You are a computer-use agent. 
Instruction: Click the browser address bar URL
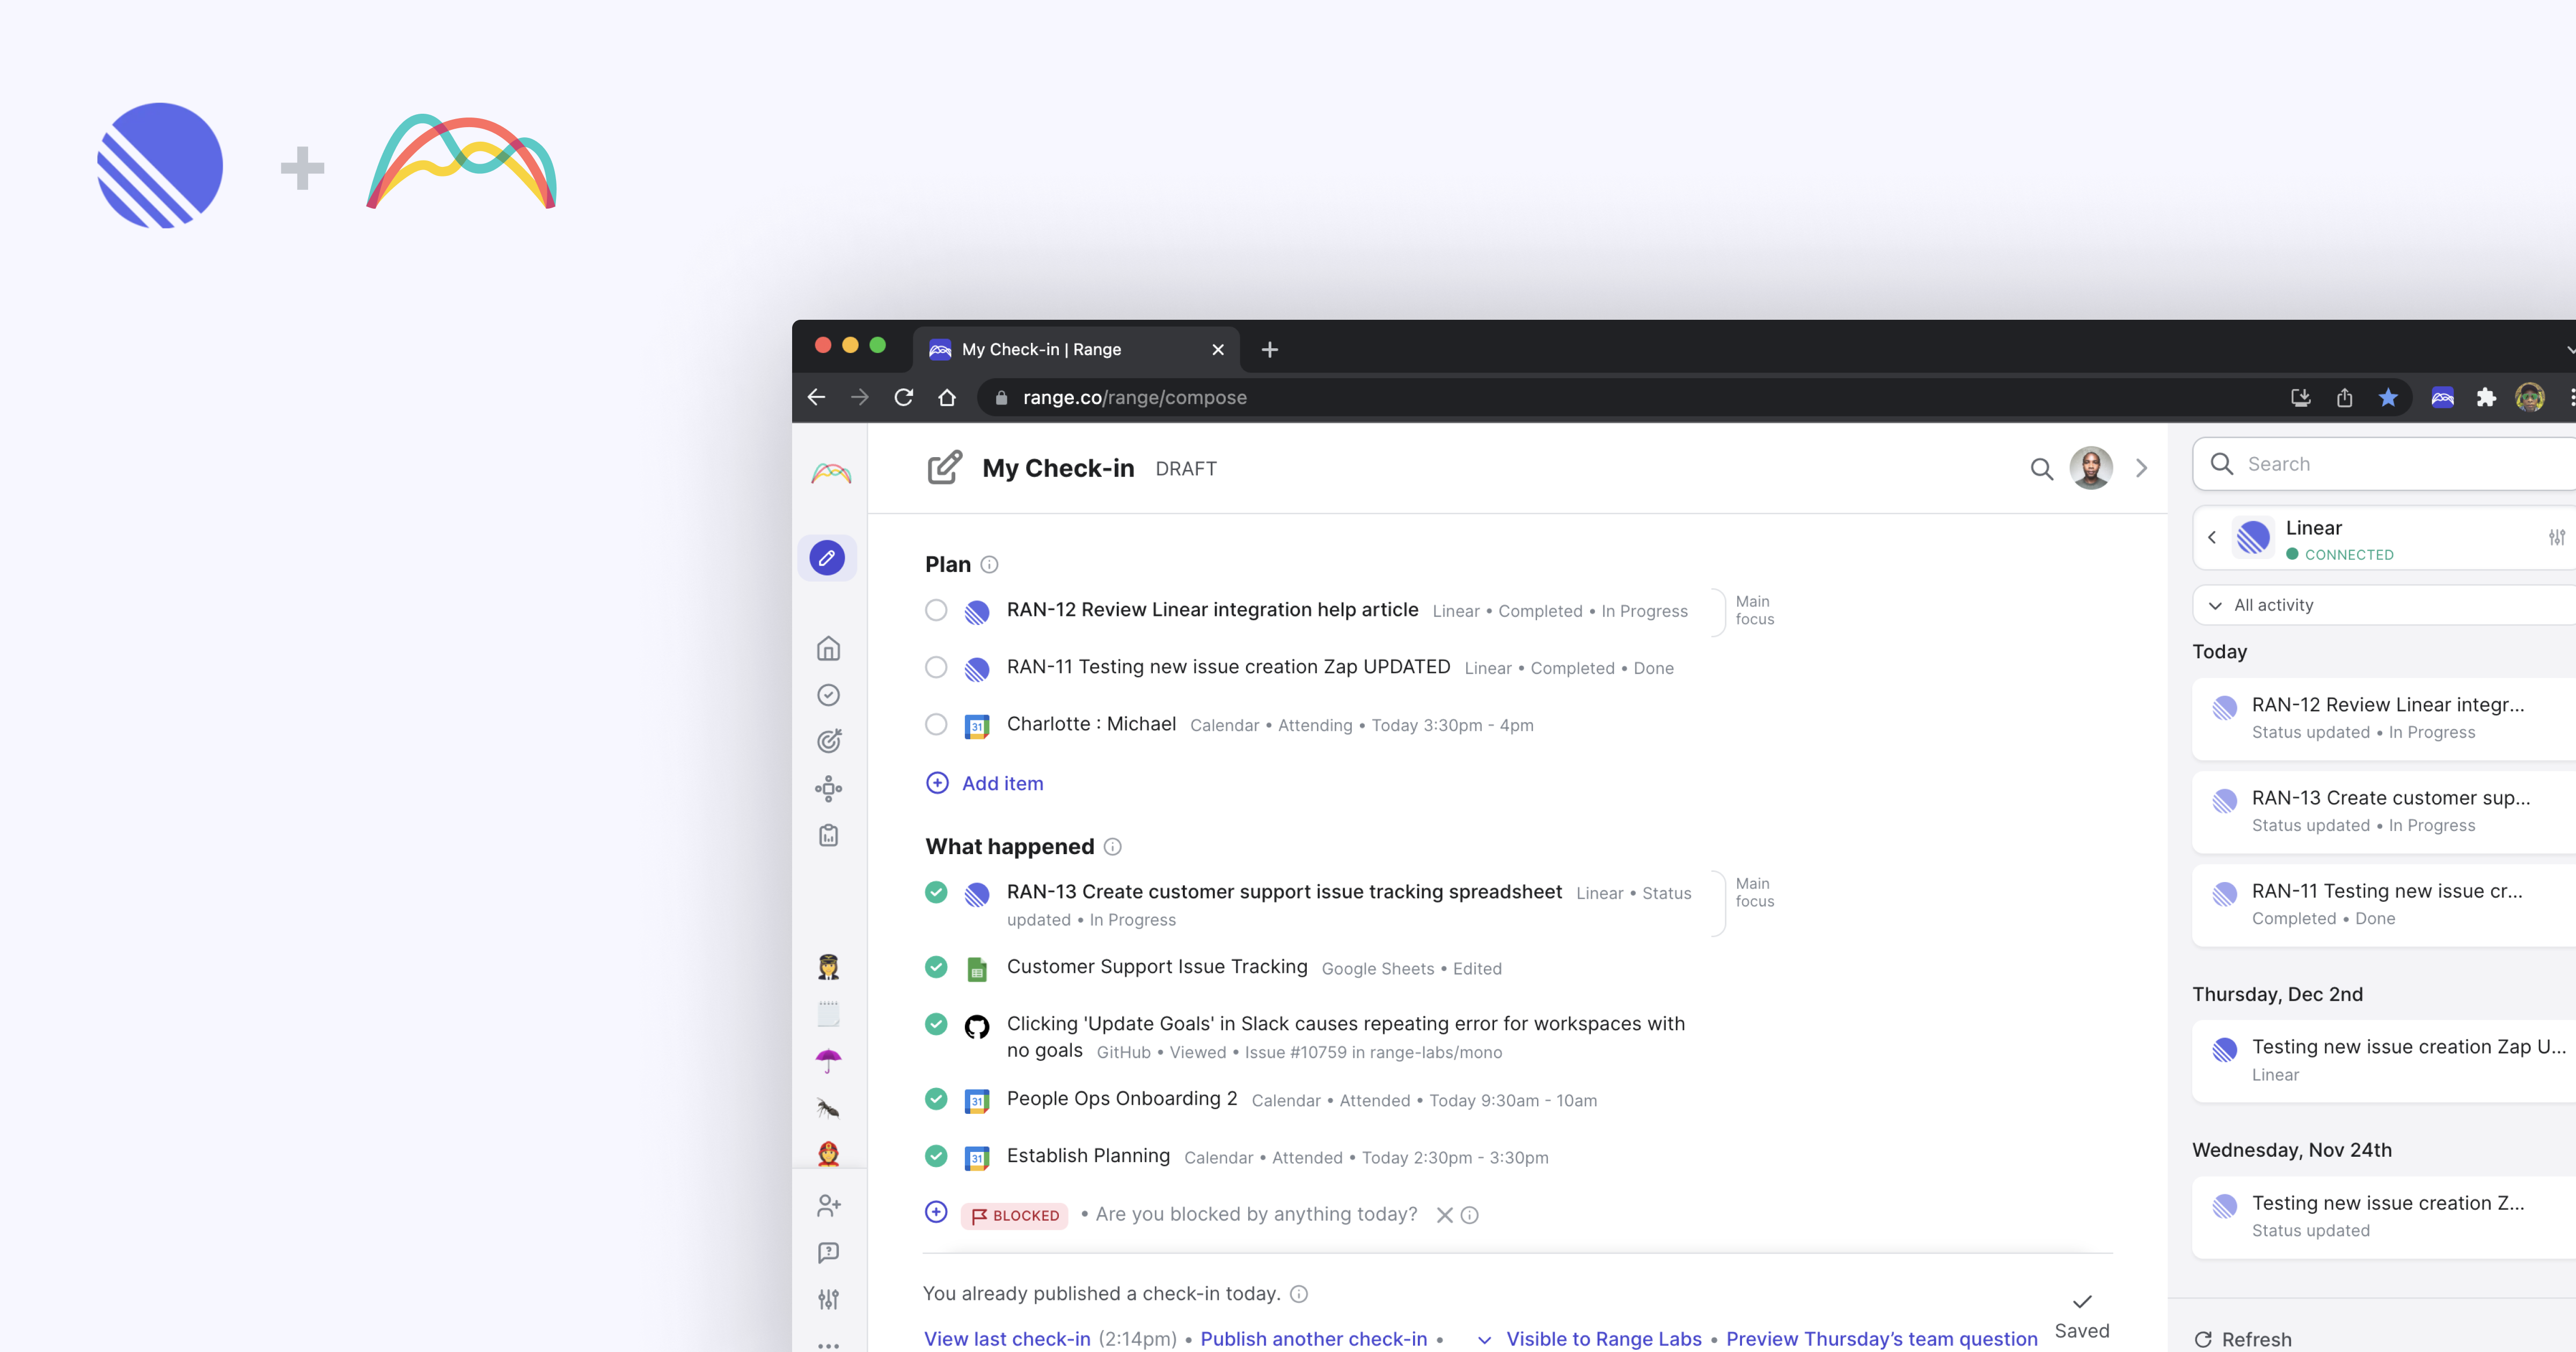point(1134,397)
